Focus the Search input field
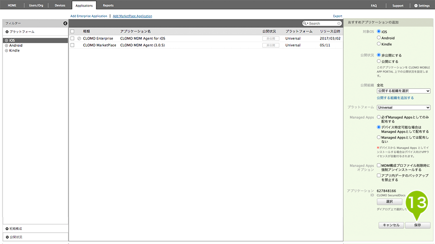 pyautogui.click(x=322, y=23)
